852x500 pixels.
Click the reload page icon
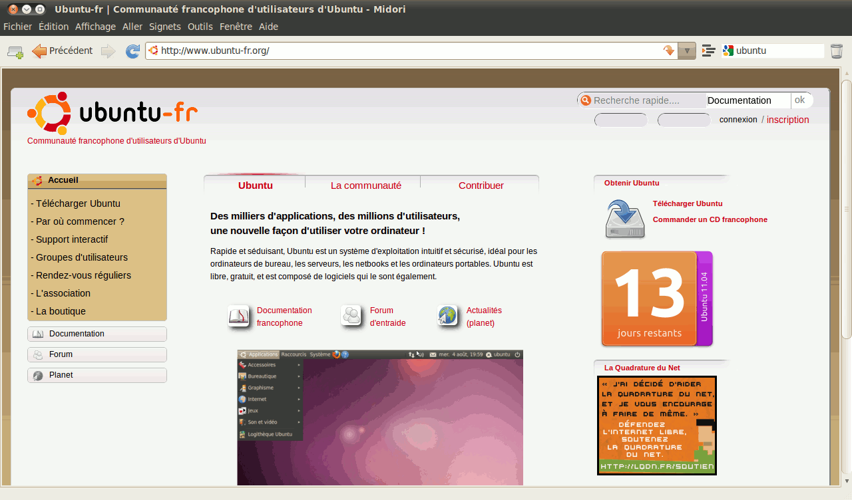[132, 51]
